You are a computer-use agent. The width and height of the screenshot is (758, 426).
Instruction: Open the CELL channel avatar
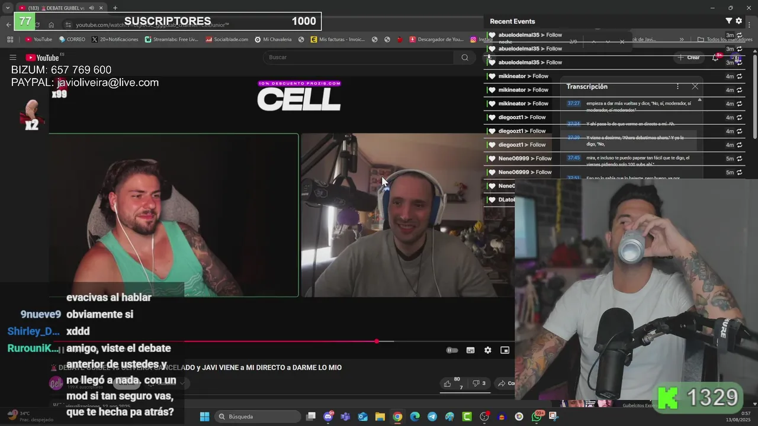(56, 383)
